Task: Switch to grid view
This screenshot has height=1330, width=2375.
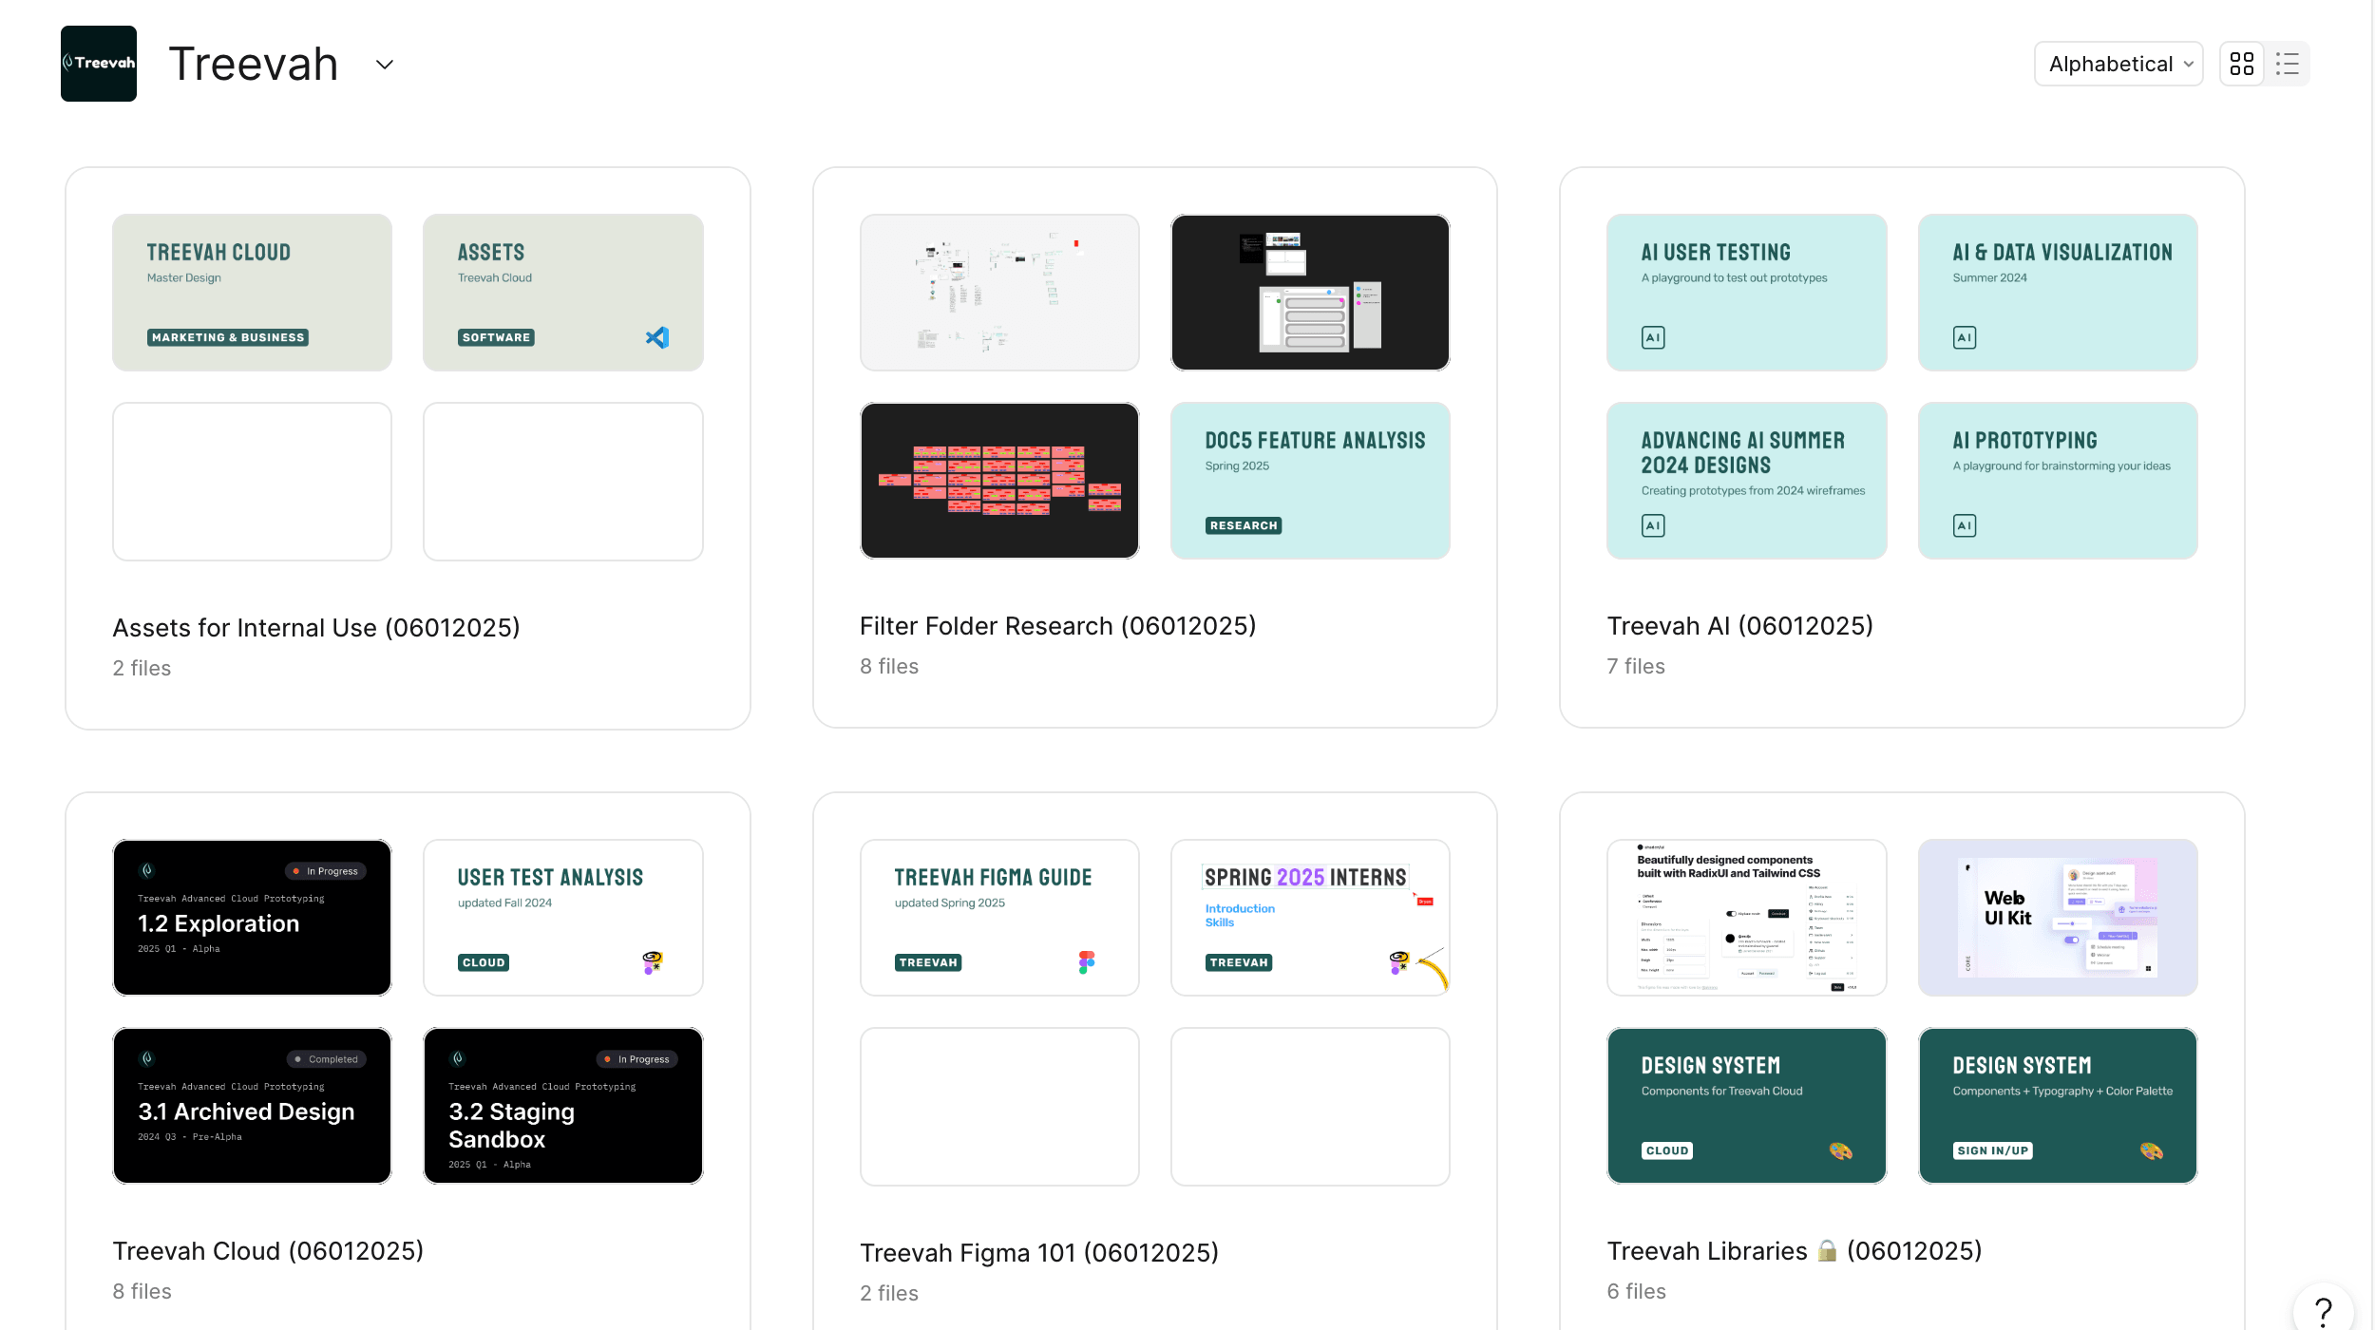Action: (2242, 64)
